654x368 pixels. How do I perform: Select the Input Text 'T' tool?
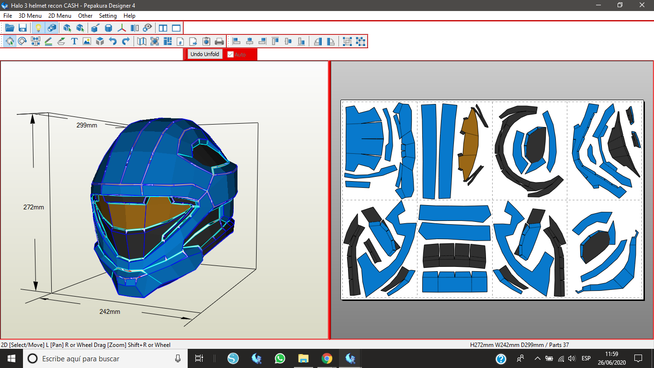[x=74, y=41]
